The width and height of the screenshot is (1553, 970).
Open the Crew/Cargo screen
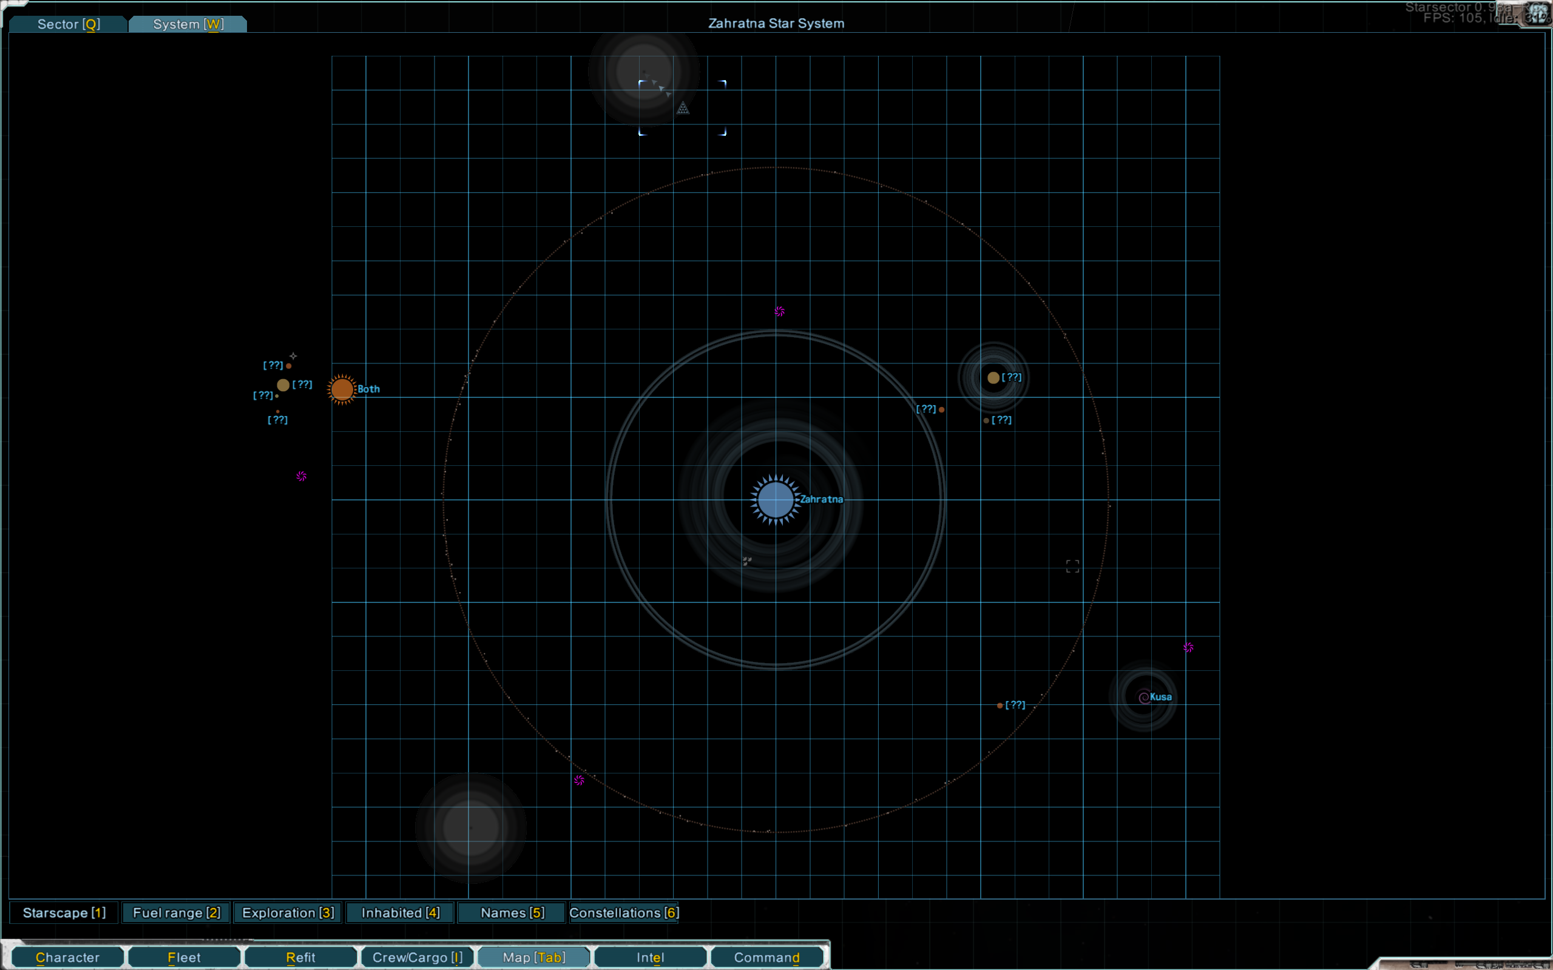[417, 957]
